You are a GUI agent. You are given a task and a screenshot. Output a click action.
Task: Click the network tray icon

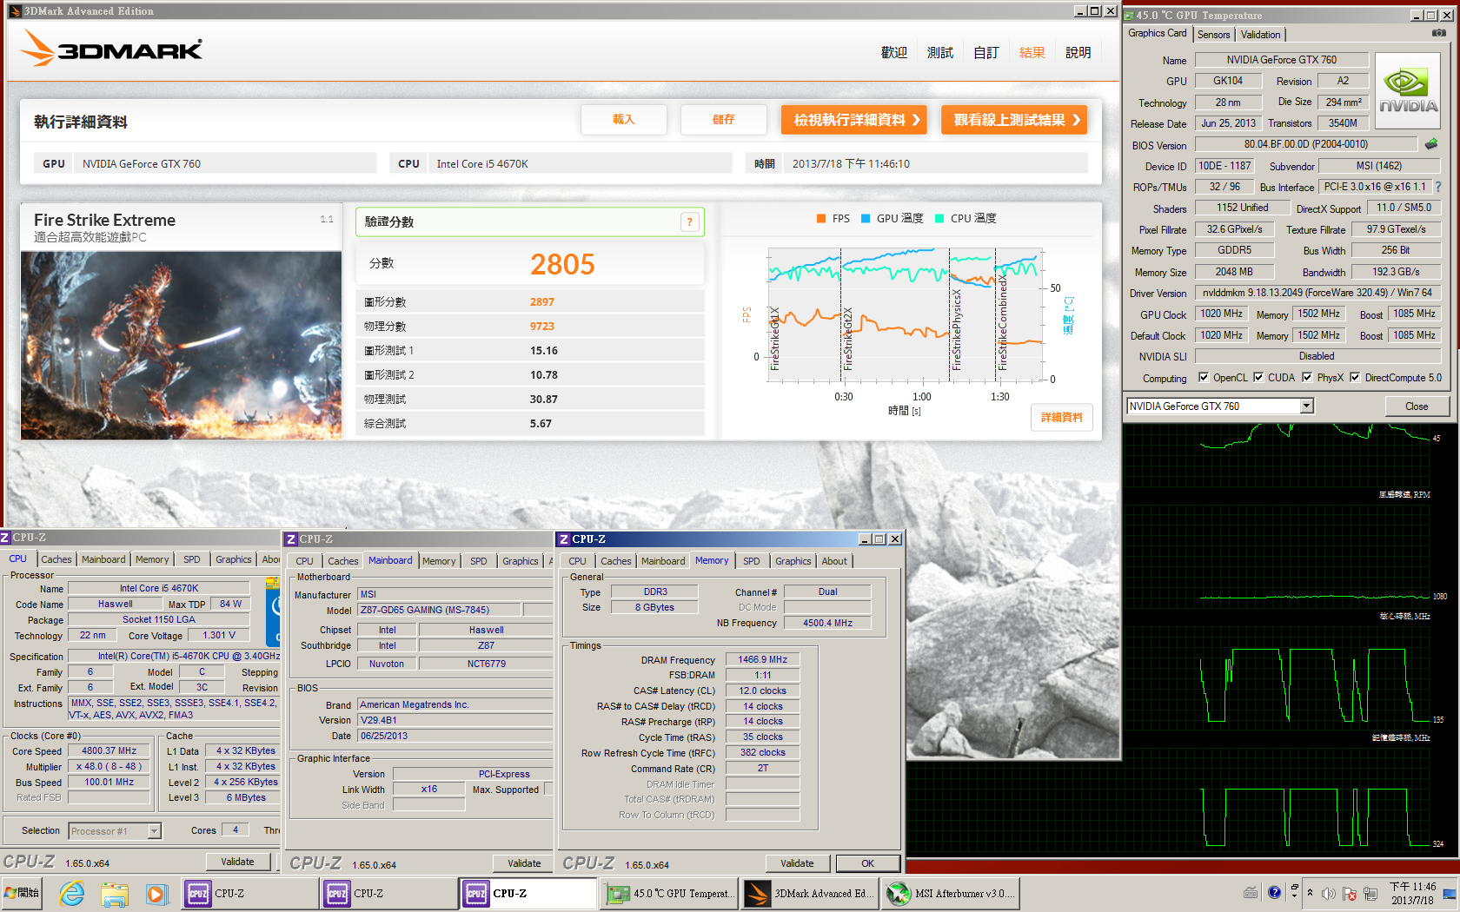click(x=1370, y=893)
